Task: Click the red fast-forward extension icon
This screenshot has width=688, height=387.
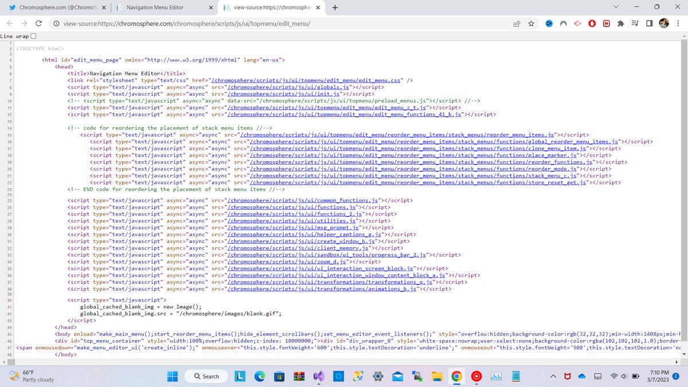Action: (607, 24)
